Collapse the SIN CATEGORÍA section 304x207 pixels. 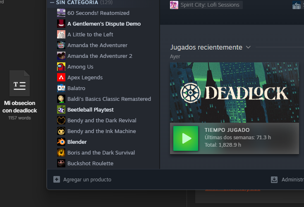coord(52,2)
